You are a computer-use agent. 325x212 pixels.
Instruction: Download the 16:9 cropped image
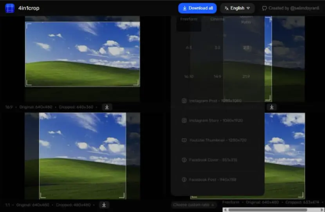pyautogui.click(x=107, y=107)
